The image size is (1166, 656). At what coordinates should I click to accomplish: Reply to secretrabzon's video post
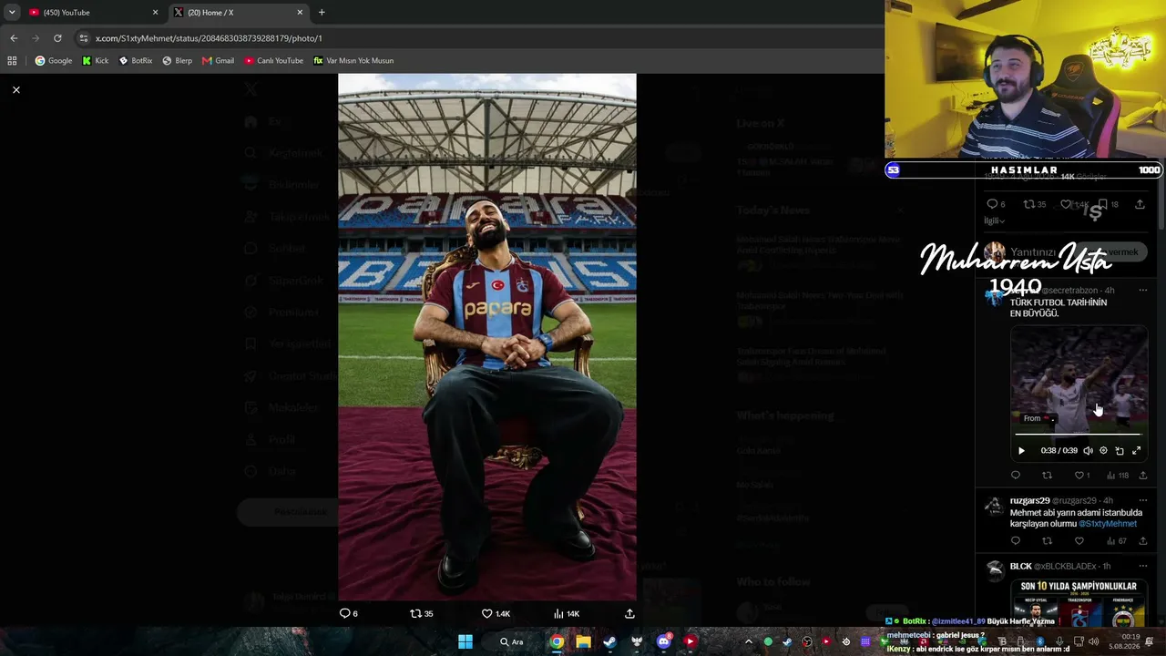pyautogui.click(x=1016, y=475)
